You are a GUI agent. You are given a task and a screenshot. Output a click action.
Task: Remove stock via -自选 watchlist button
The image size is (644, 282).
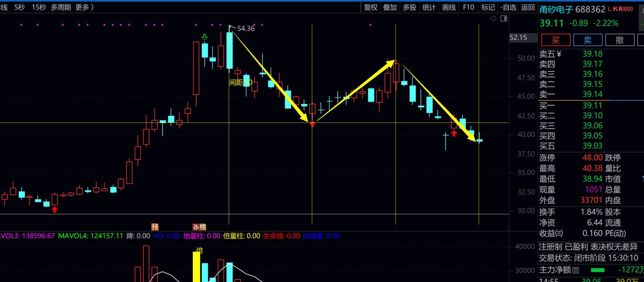click(x=508, y=7)
